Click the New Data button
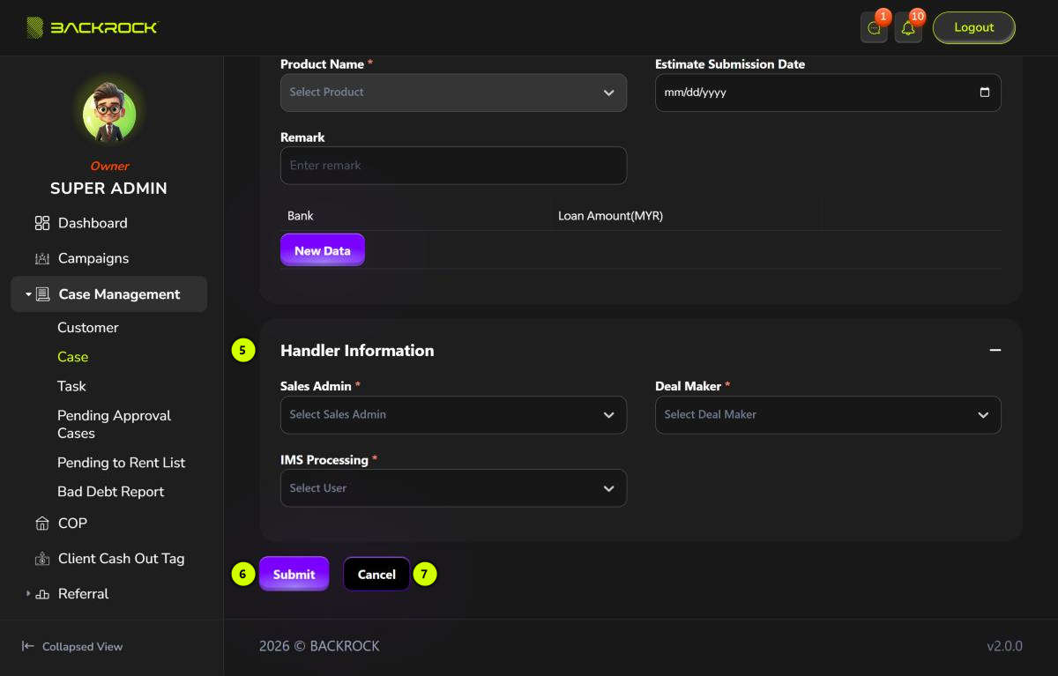Image resolution: width=1058 pixels, height=676 pixels. click(x=323, y=250)
